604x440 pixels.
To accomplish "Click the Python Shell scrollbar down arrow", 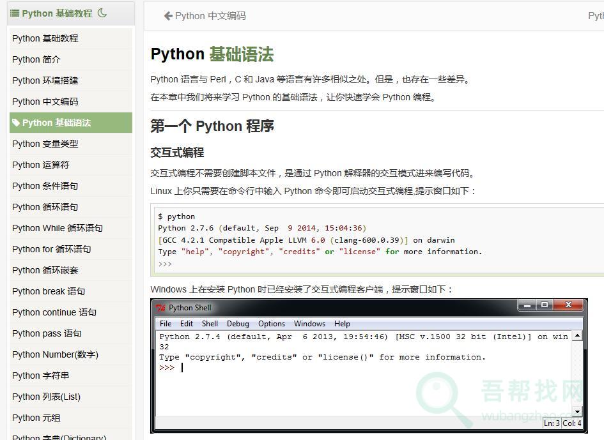I will (577, 411).
